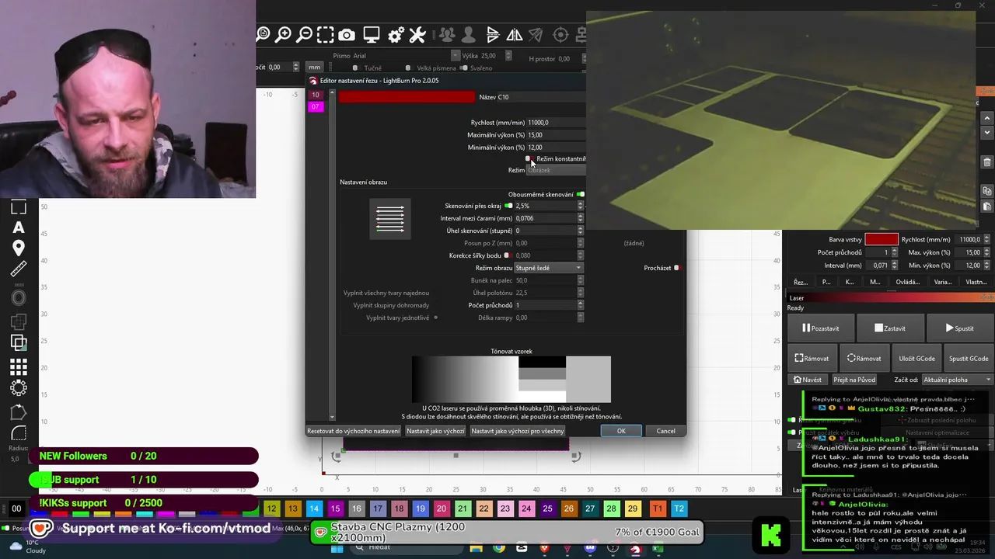Open the Režim Obrázek mode dropdown

click(556, 170)
